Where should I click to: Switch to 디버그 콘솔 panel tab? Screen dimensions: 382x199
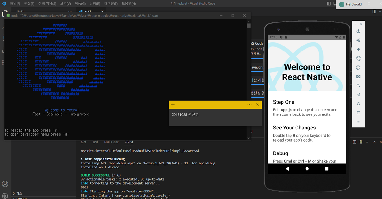pyautogui.click(x=111, y=142)
